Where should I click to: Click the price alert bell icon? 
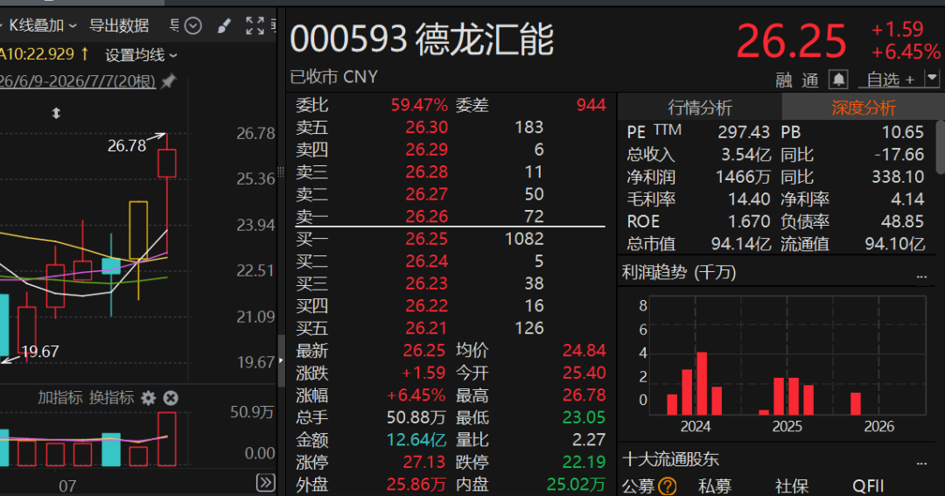(x=838, y=79)
